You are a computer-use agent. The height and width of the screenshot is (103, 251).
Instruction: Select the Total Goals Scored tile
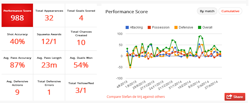pos(81,15)
